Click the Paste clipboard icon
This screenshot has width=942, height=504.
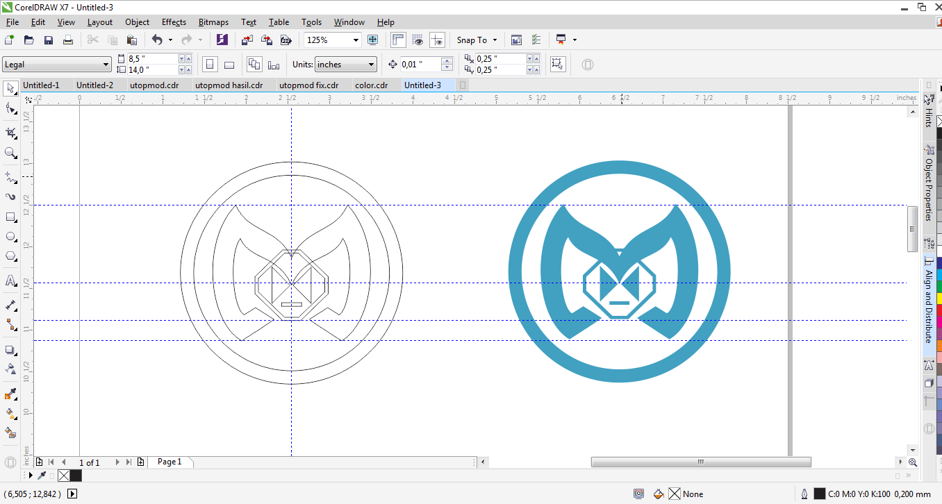click(x=131, y=40)
